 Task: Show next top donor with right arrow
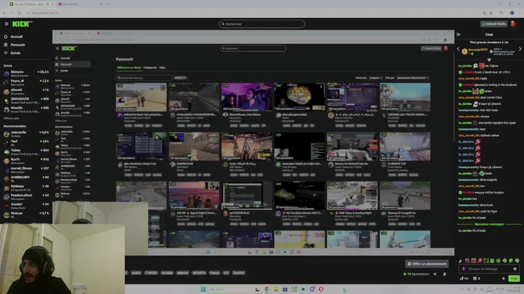coord(520,49)
